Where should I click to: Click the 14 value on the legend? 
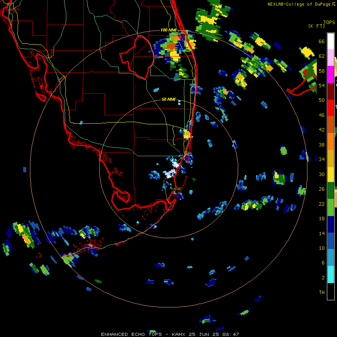tap(322, 233)
